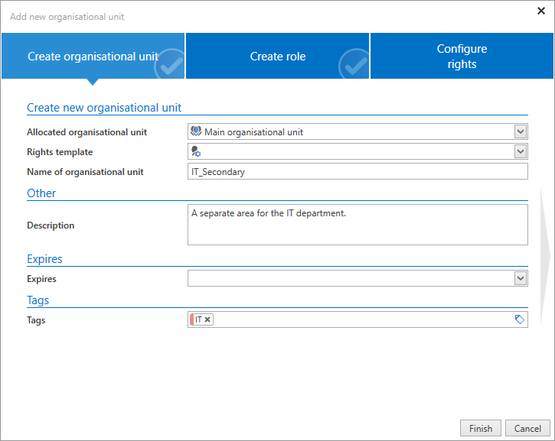
Task: Open the Create organisational unit step
Action: [93, 56]
